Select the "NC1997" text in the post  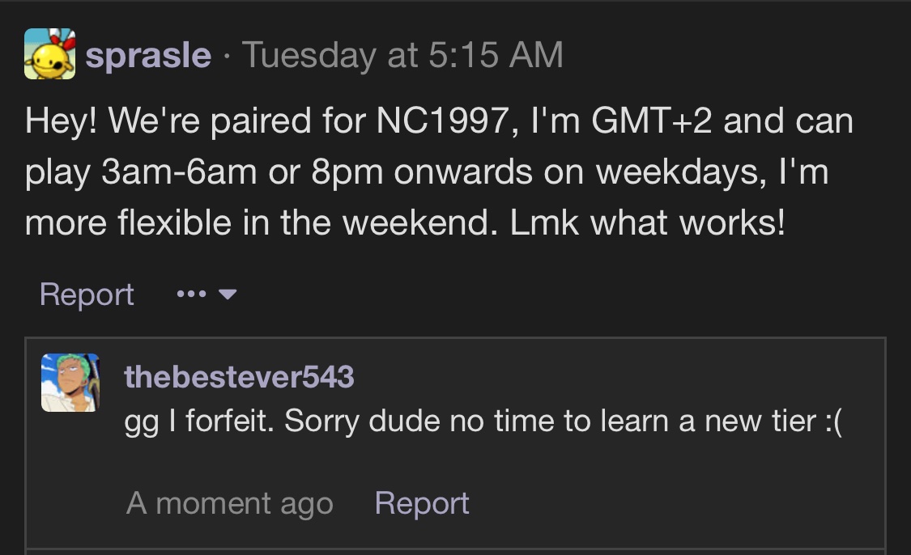[x=443, y=121]
